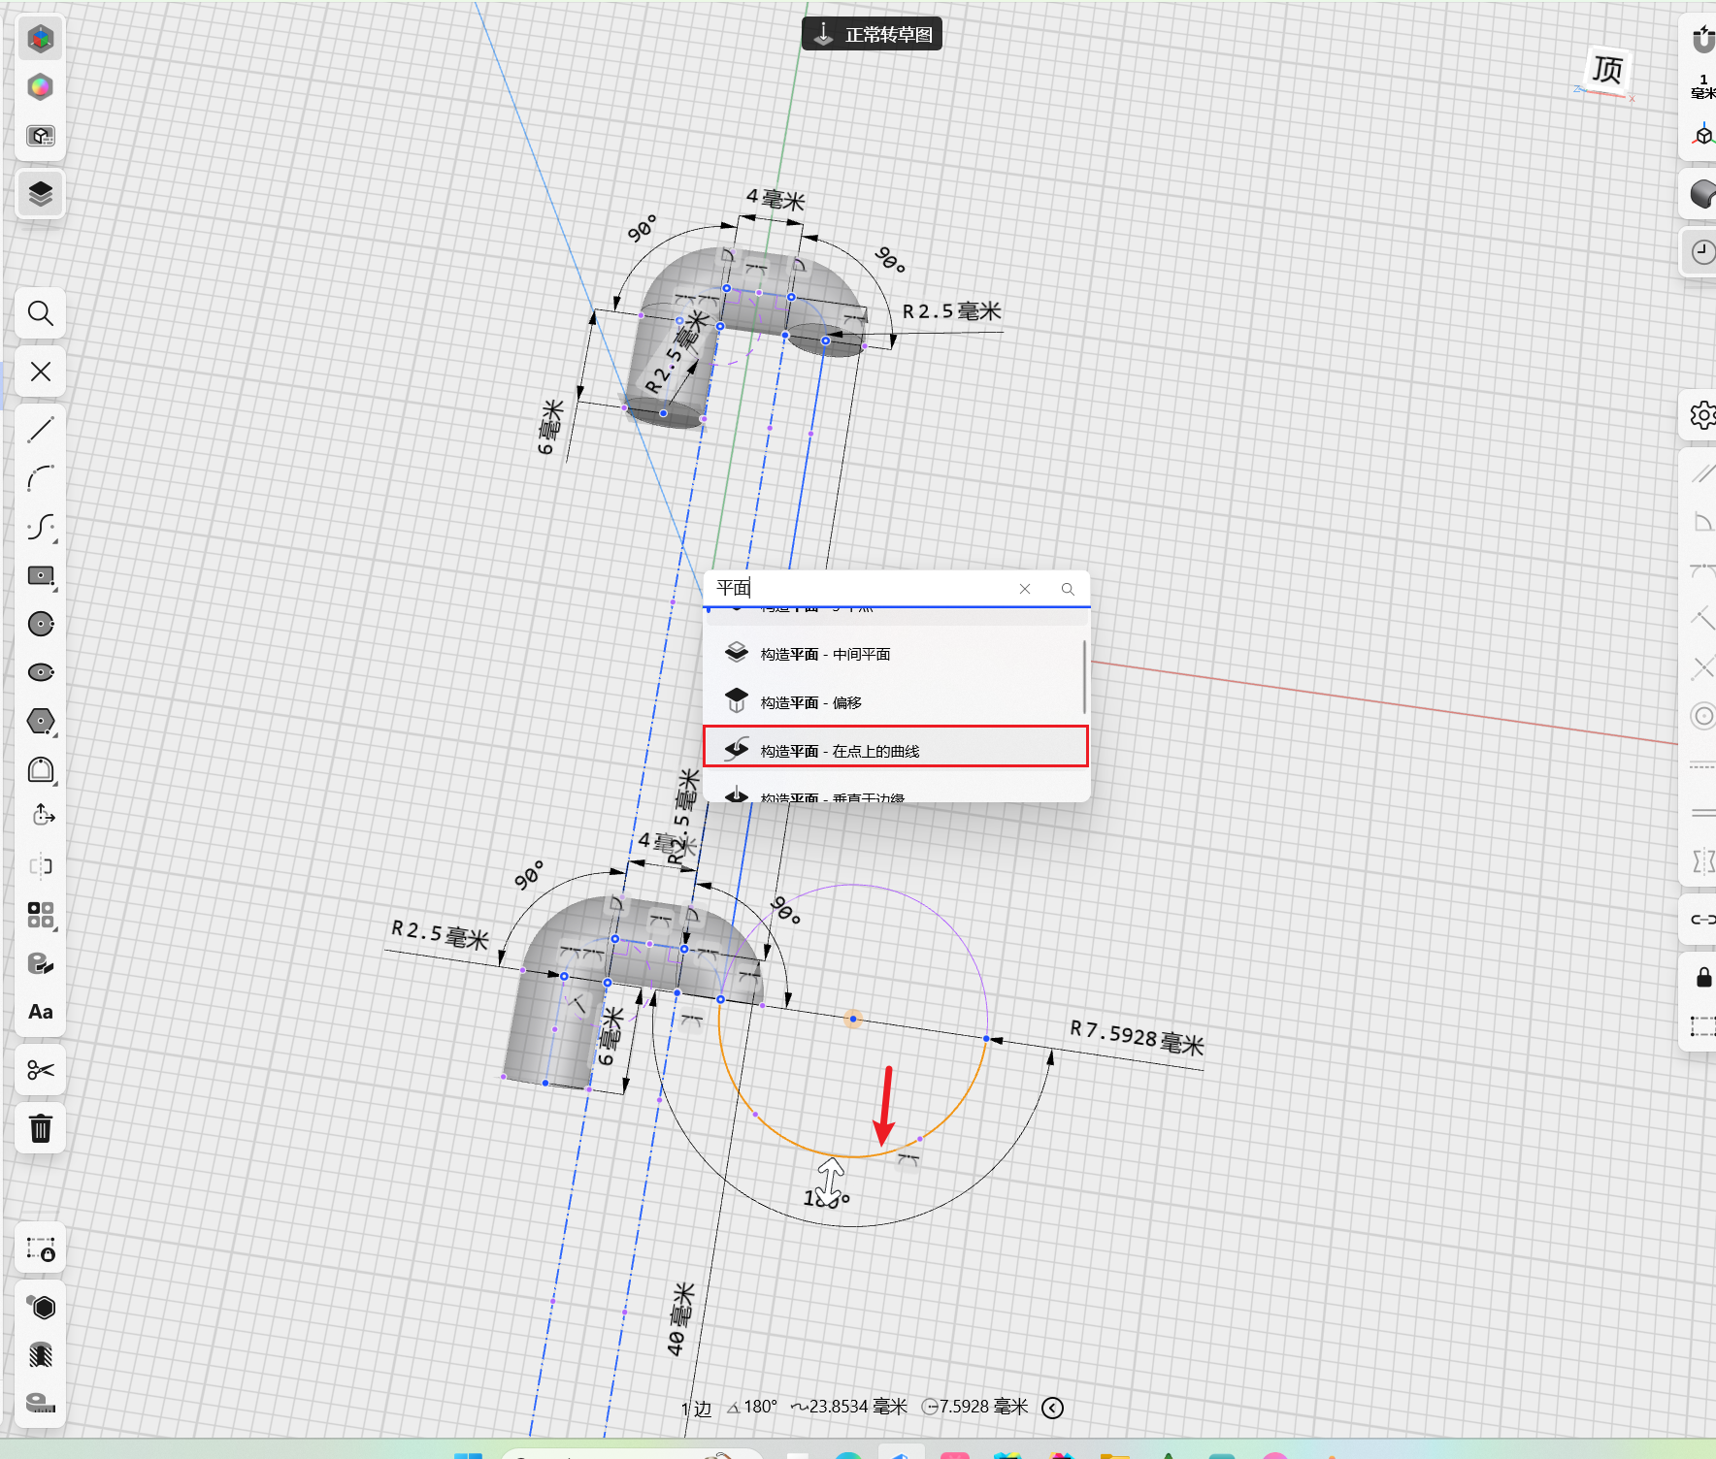The height and width of the screenshot is (1459, 1716).
Task: Apply the angle constraint icon
Action: click(x=1702, y=522)
